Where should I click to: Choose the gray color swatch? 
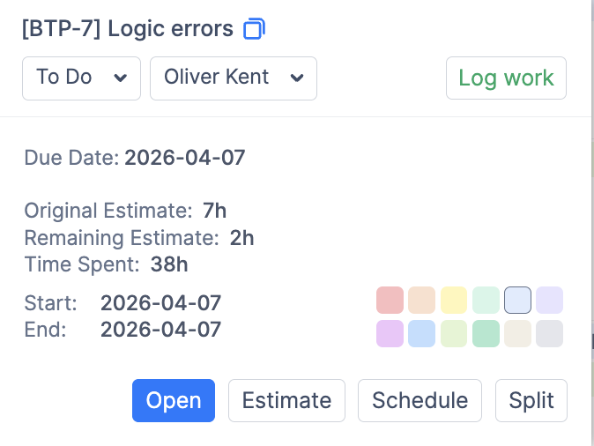(549, 333)
